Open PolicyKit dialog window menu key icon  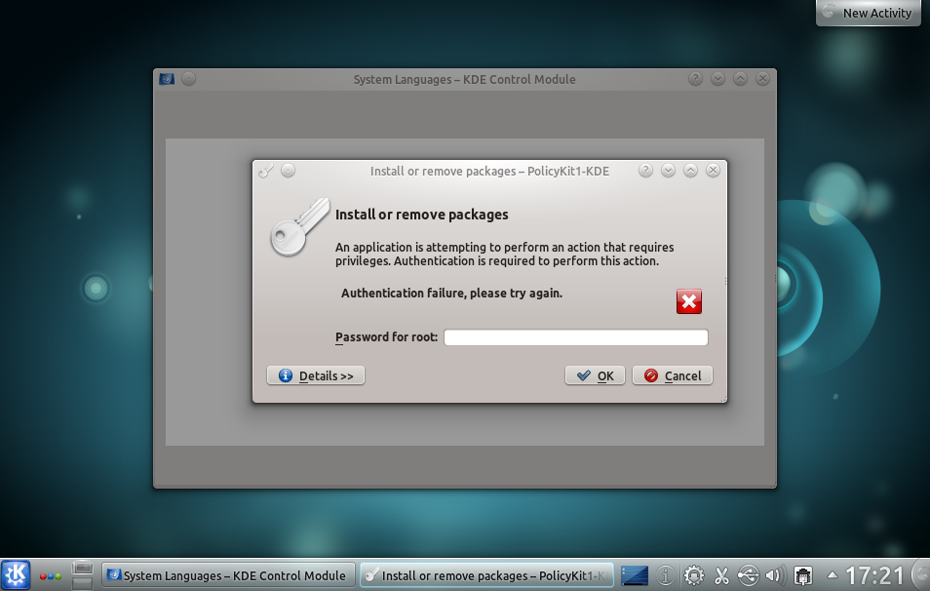[x=266, y=171]
